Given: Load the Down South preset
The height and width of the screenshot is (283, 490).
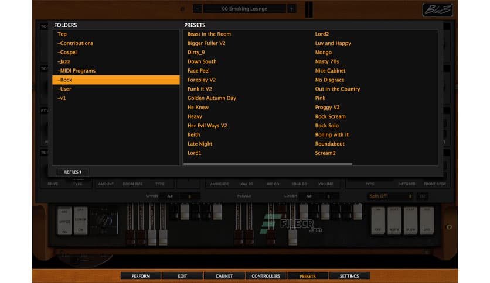Looking at the screenshot, I should click(202, 61).
